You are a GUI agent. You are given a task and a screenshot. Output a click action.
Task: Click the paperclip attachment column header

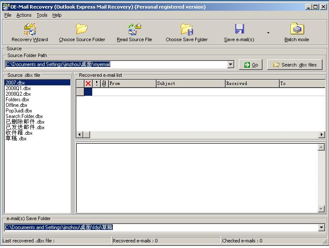tap(104, 84)
